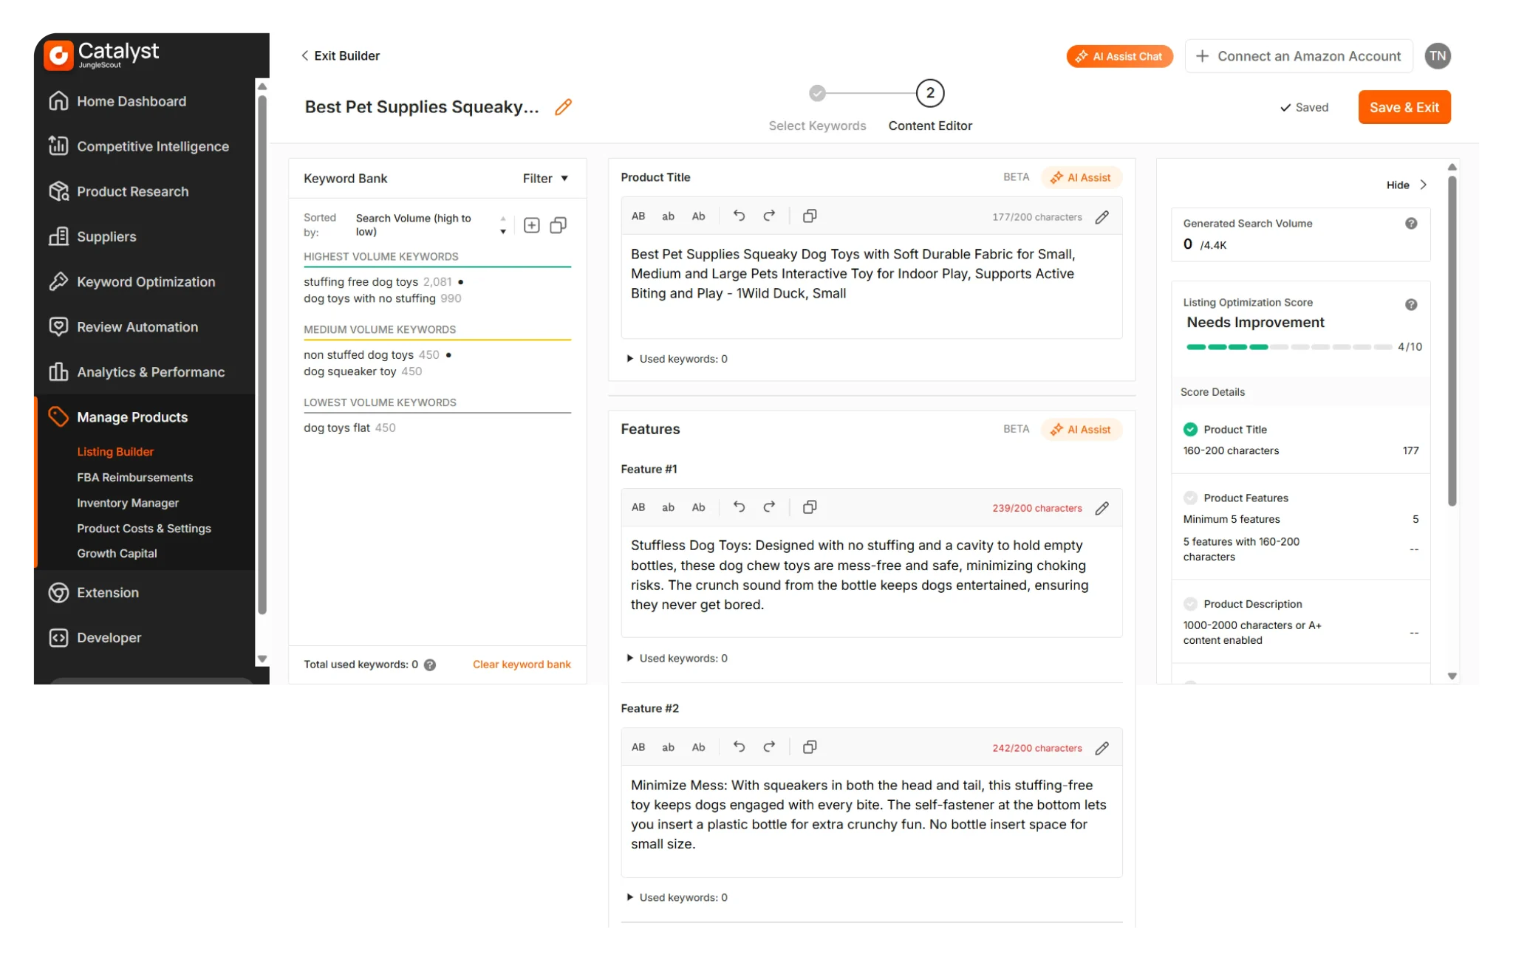Open help for Listing Optimization Score
1513x968 pixels.
click(x=1411, y=304)
